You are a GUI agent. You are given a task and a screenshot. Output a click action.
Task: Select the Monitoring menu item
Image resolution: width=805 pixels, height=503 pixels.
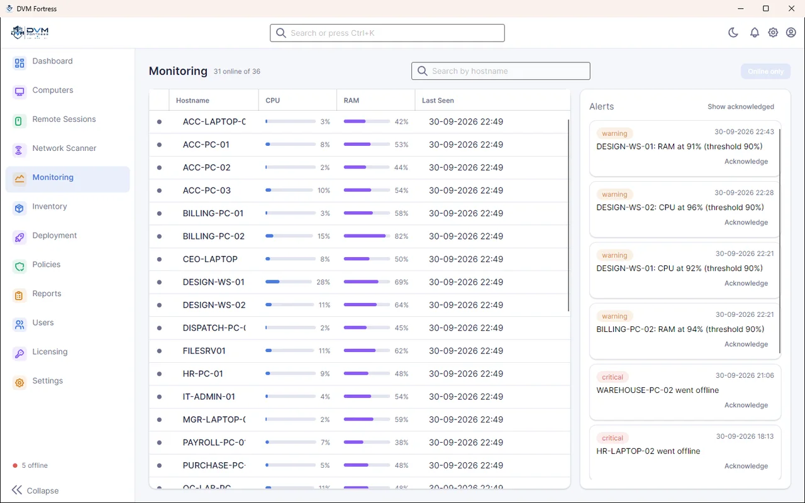coord(68,179)
